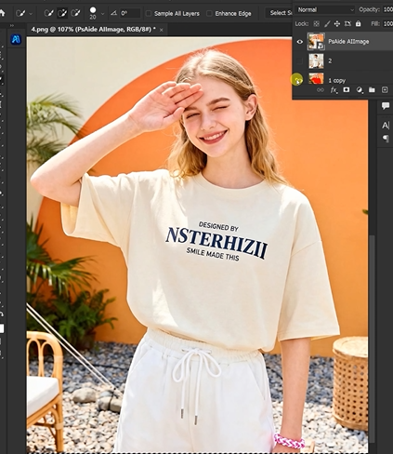Click the Add layer style fx icon

click(334, 90)
